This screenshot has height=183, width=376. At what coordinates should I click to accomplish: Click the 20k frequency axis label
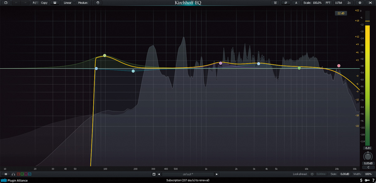pyautogui.click(x=337, y=169)
